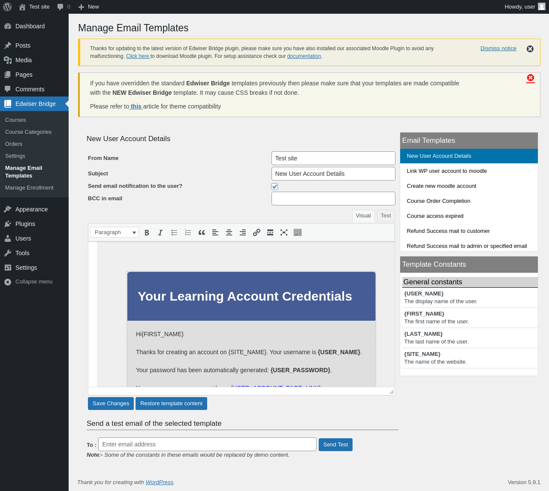Toggle italic formatting in the editor

pos(160,232)
